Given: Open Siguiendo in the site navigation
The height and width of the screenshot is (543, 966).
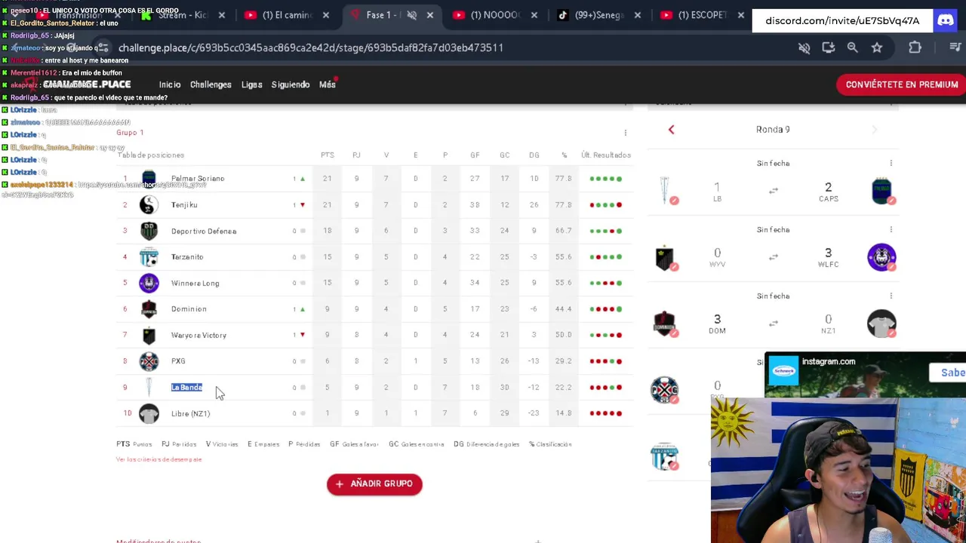Looking at the screenshot, I should coord(291,84).
